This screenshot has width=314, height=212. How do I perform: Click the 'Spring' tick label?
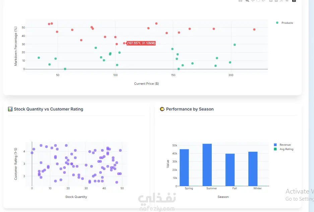(189, 188)
